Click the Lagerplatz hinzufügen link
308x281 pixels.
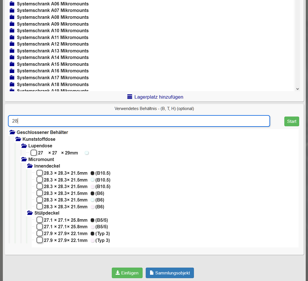[159, 97]
